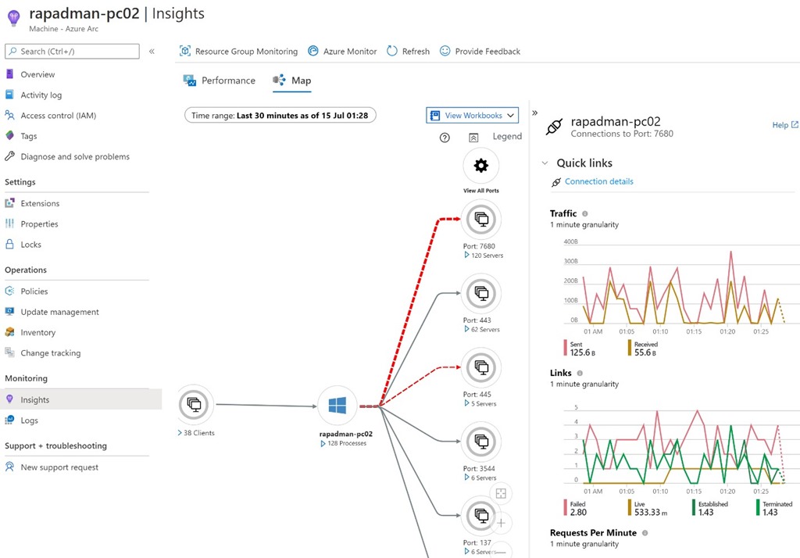Select the View All Ports gear icon

pos(480,166)
